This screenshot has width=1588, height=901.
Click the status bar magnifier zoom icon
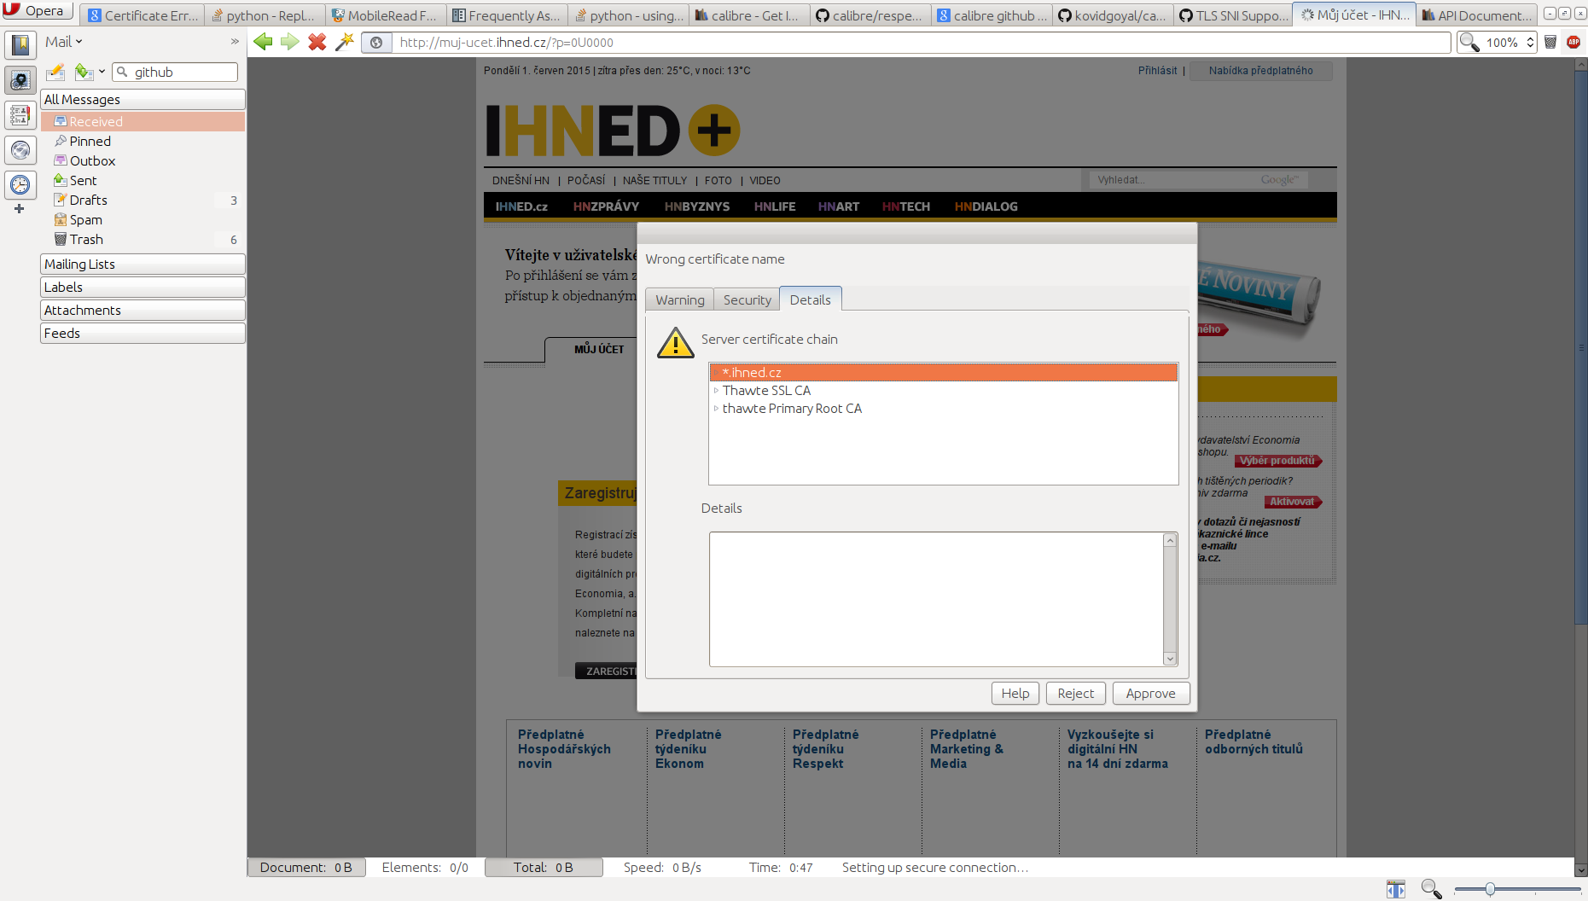[x=1431, y=890]
